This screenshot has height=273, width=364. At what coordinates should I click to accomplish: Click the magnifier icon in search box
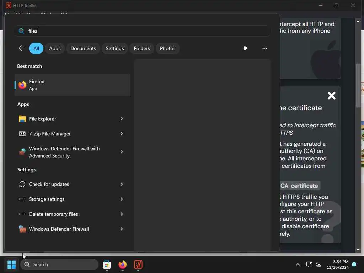(x=21, y=31)
